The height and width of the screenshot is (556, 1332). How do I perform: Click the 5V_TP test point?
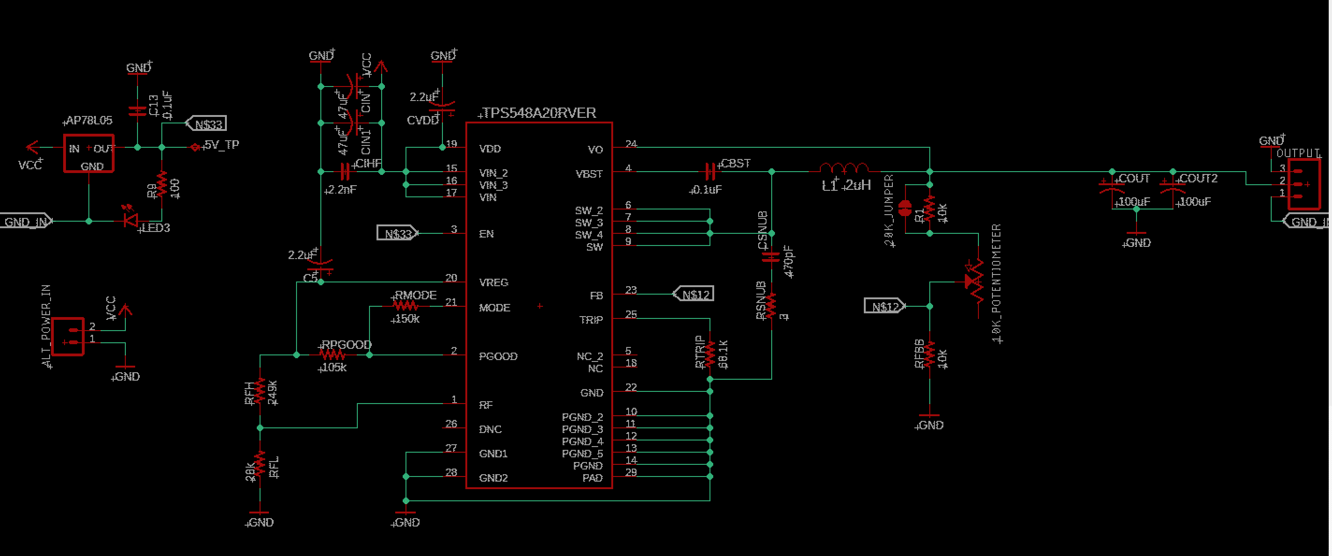point(195,147)
